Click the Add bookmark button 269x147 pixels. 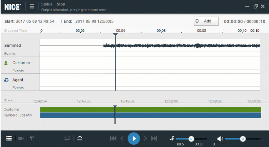(x=206, y=21)
